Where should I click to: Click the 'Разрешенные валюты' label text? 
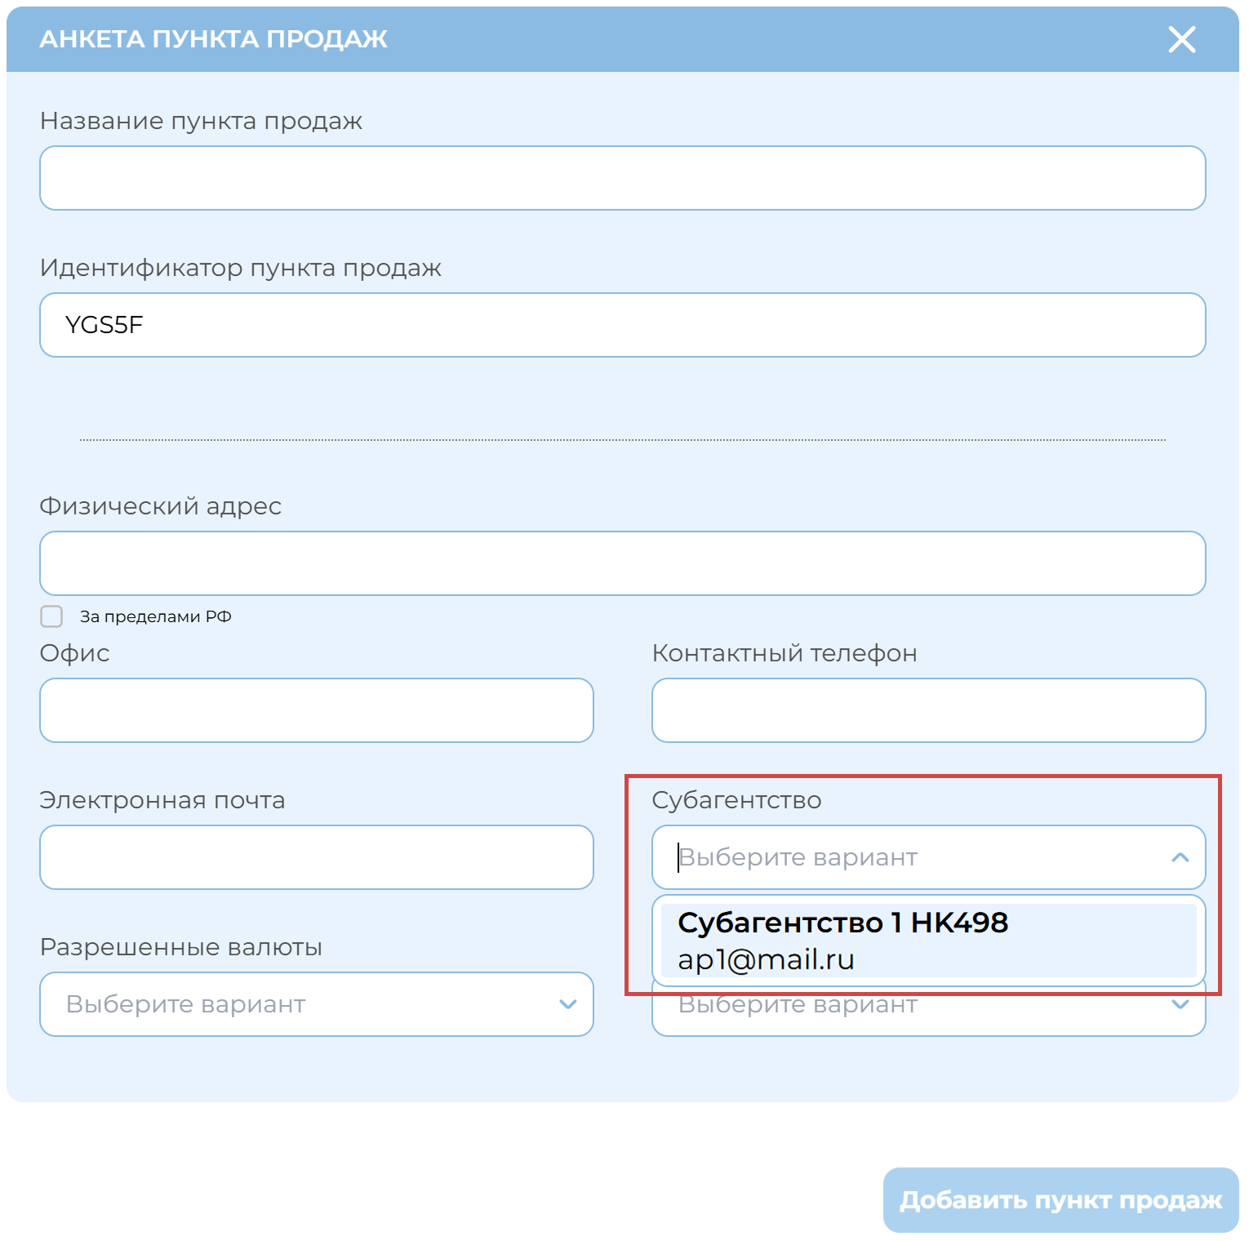180,947
